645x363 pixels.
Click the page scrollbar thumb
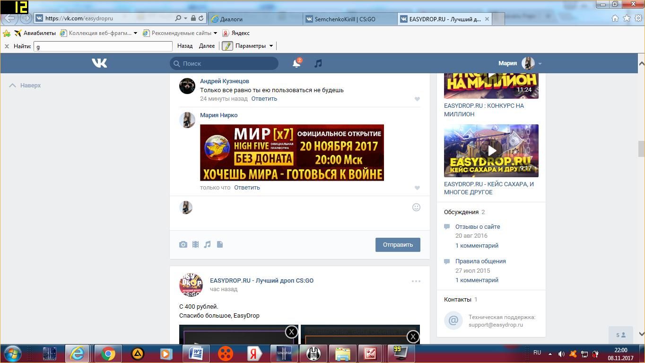(641, 148)
